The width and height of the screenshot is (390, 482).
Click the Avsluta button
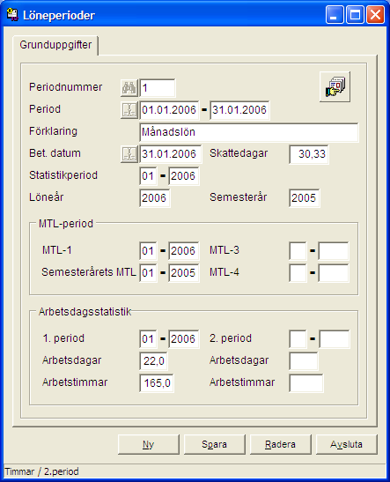point(346,444)
